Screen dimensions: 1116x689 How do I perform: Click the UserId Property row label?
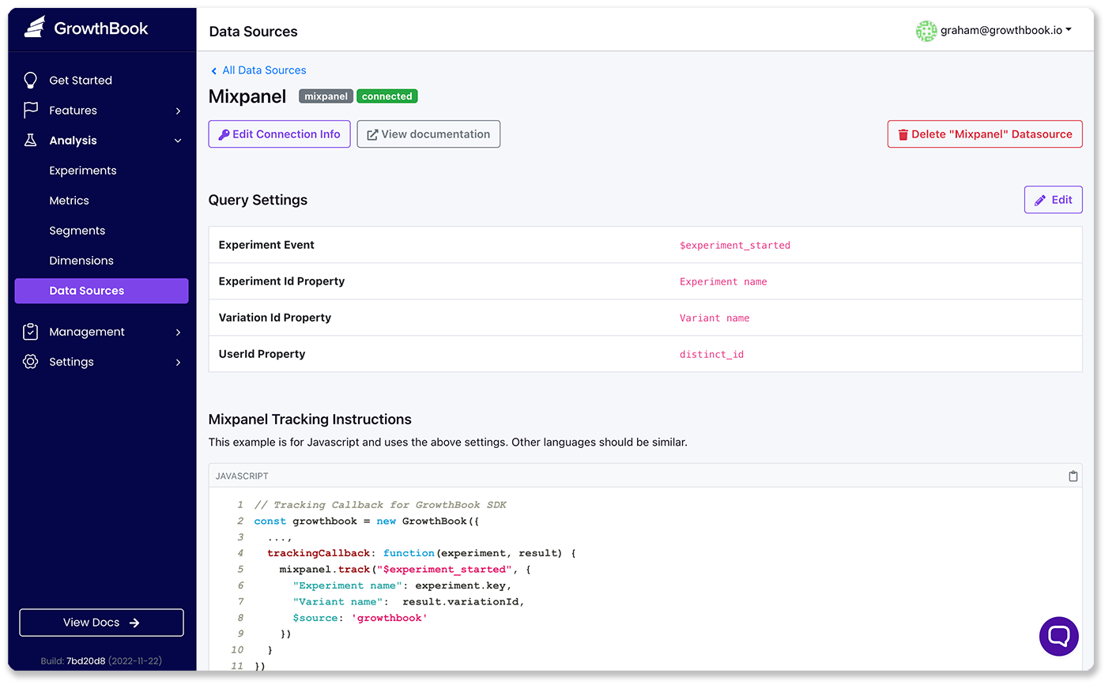coord(262,354)
